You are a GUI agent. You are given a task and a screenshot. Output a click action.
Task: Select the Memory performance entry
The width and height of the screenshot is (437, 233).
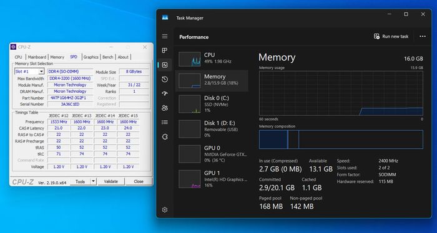[x=212, y=80]
